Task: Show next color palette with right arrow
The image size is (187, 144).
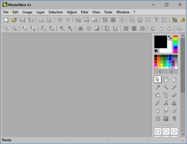Action: [x=172, y=72]
